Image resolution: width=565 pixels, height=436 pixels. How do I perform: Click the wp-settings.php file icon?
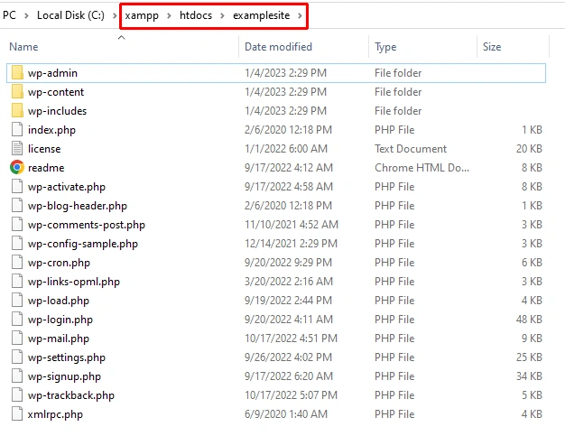point(17,357)
